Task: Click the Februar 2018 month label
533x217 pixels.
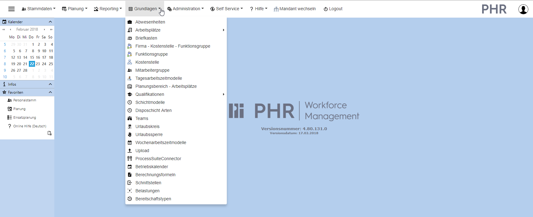Action: click(x=27, y=29)
